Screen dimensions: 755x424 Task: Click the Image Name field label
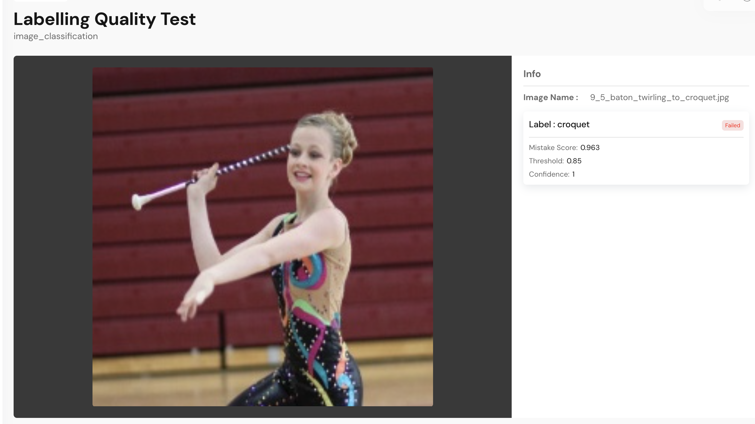551,97
